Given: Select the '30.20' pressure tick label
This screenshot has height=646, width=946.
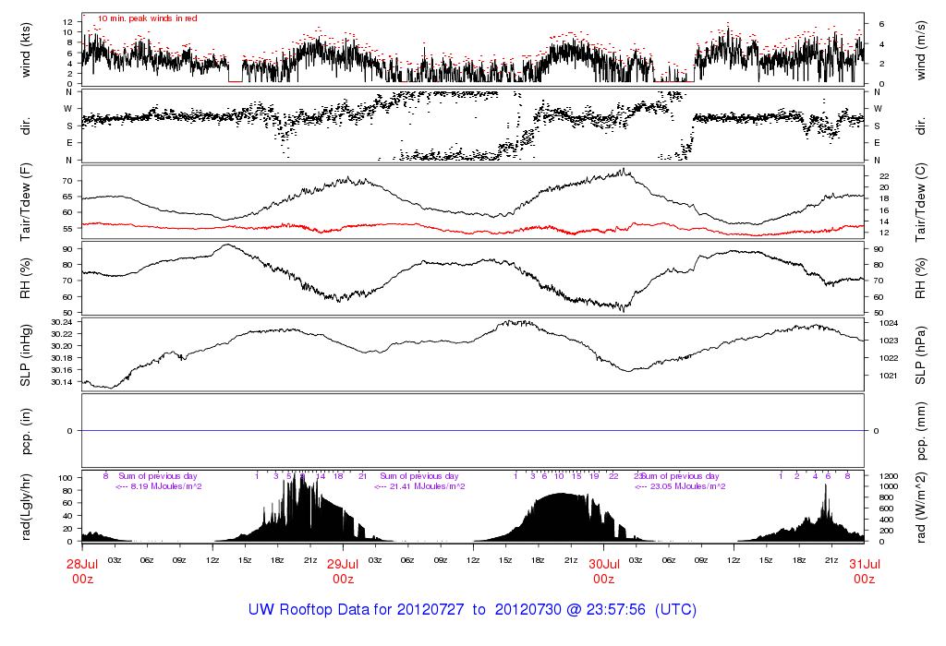Looking at the screenshot, I should 62,346.
